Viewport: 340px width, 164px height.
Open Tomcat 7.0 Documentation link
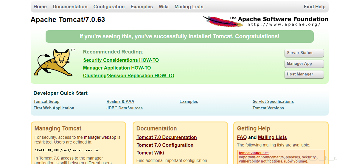(x=167, y=138)
